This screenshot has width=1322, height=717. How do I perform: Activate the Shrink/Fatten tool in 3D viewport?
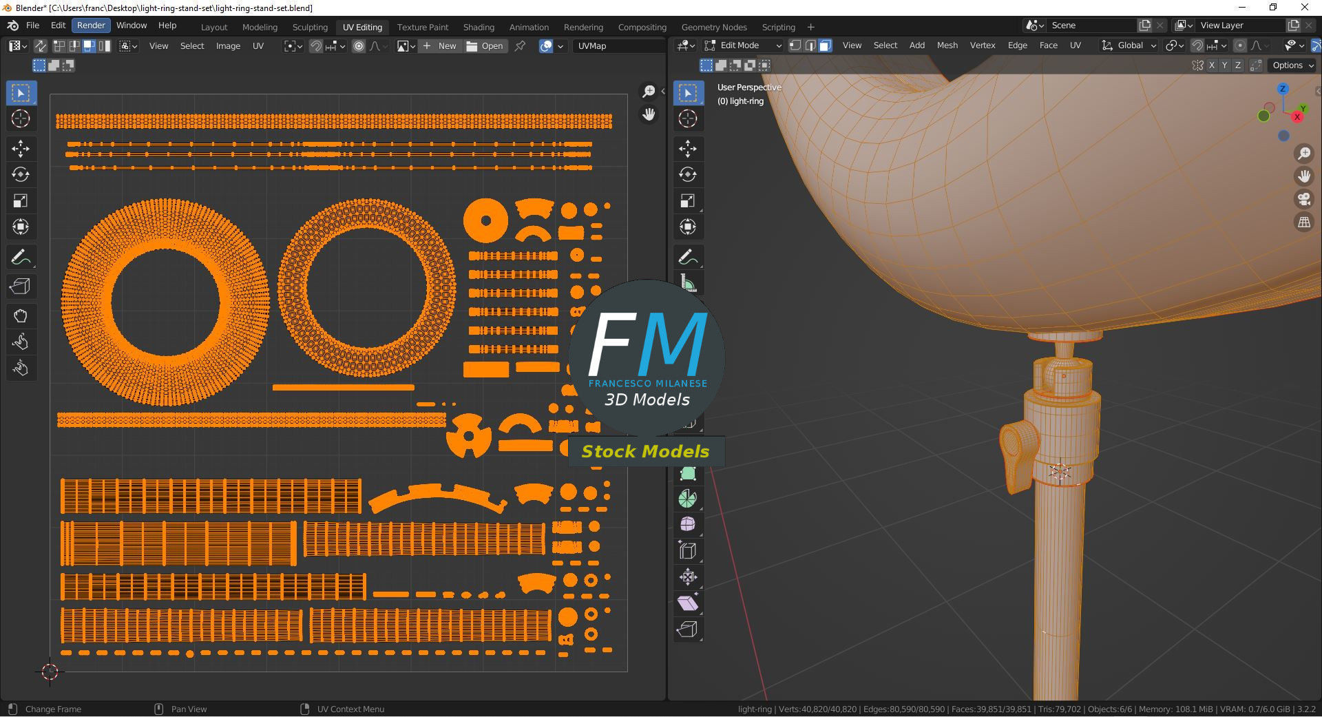(688, 577)
